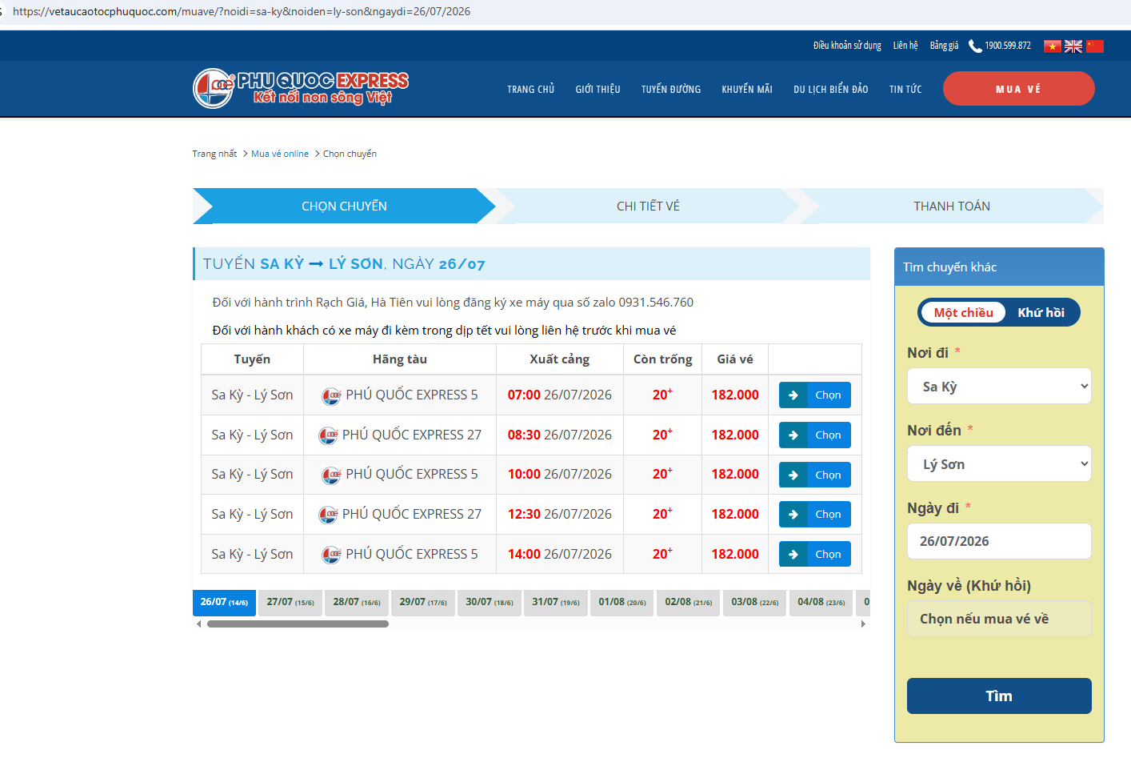Click departure time 08:30 26/07/2026

click(x=560, y=435)
